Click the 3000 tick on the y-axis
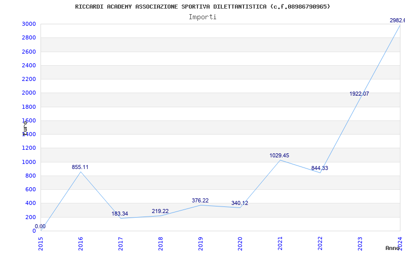 (29, 24)
